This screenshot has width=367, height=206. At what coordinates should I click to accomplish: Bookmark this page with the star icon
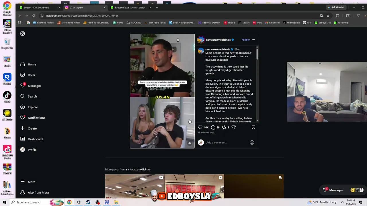coord(328,15)
